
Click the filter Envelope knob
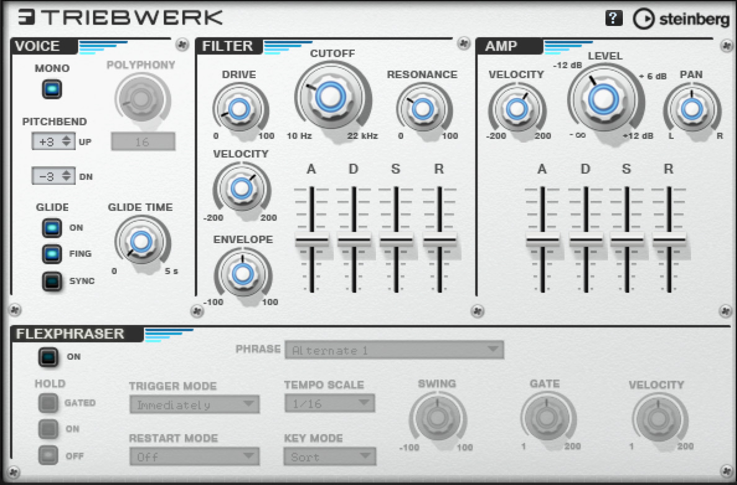(x=243, y=274)
